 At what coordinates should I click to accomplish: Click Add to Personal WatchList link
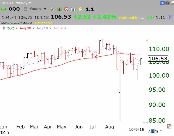tap(16, 23)
